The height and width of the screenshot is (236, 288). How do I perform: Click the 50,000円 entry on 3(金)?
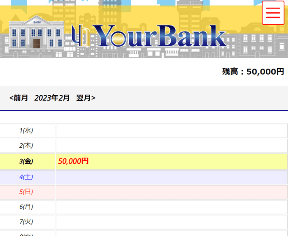[73, 161]
